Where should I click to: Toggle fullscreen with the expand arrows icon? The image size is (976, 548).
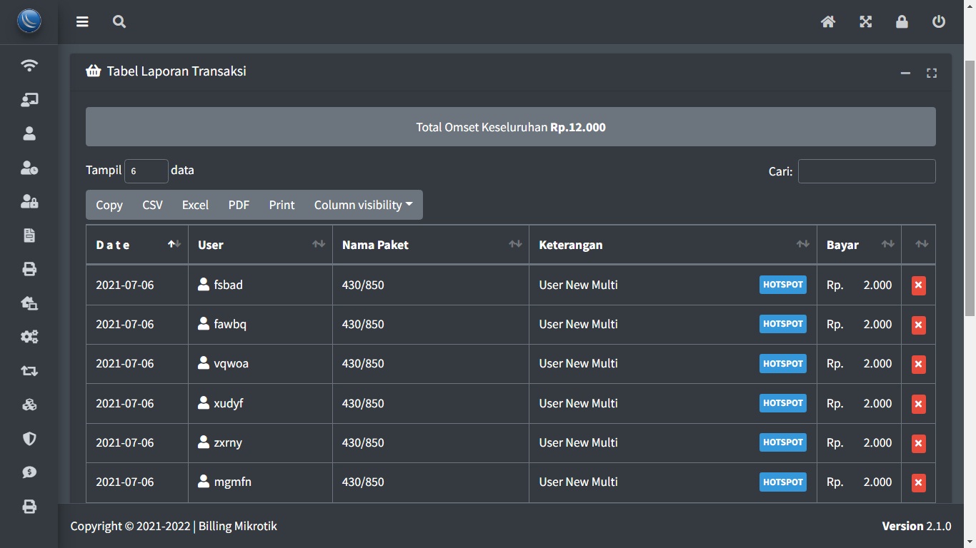(x=865, y=21)
